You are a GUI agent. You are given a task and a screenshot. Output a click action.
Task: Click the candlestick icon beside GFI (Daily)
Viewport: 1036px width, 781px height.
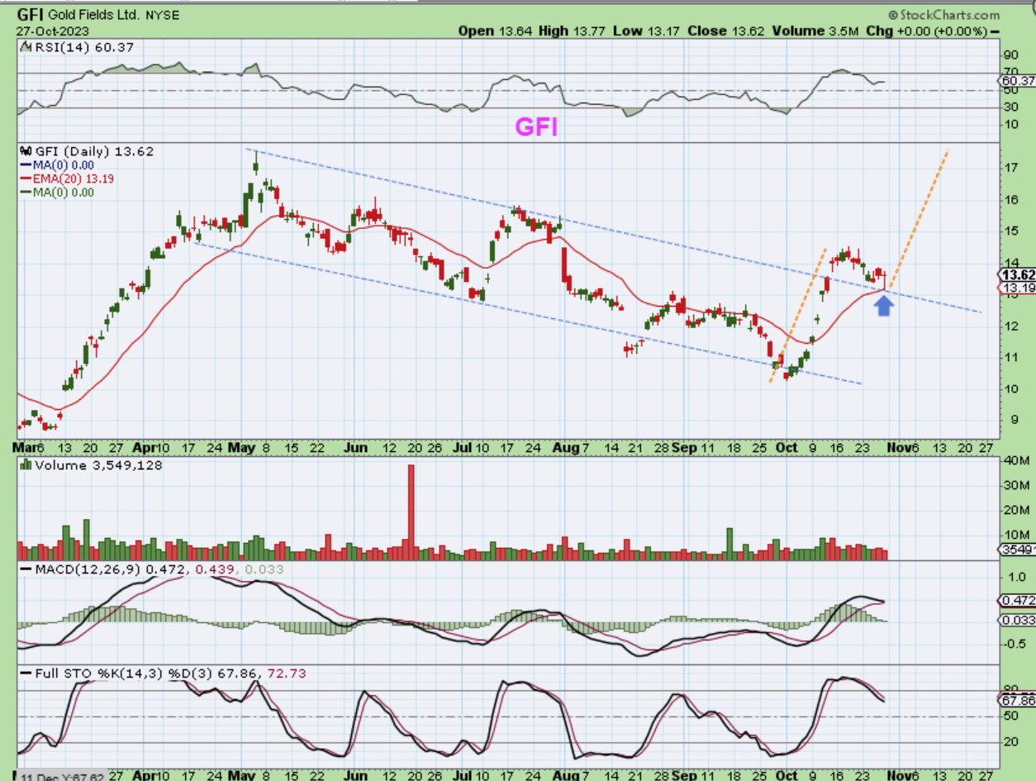click(24, 151)
